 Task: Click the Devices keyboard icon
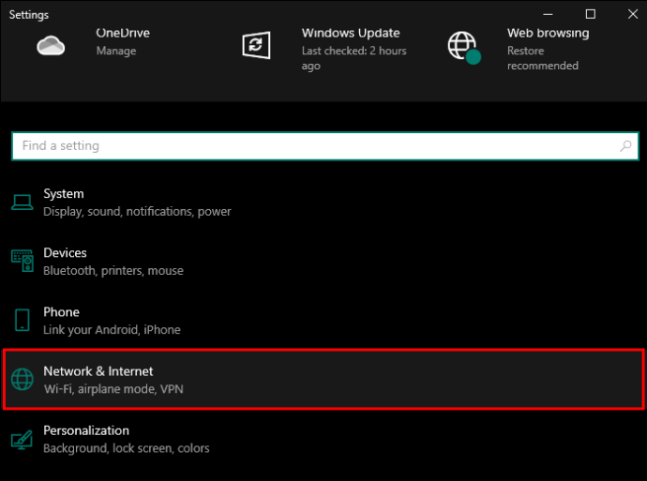[22, 261]
